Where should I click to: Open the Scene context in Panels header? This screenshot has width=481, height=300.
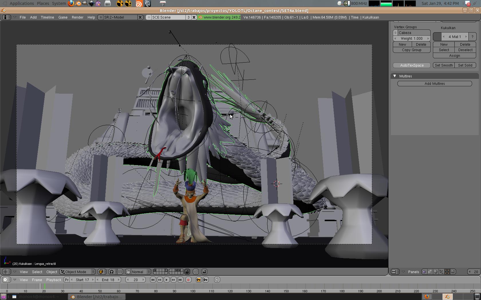(x=453, y=272)
